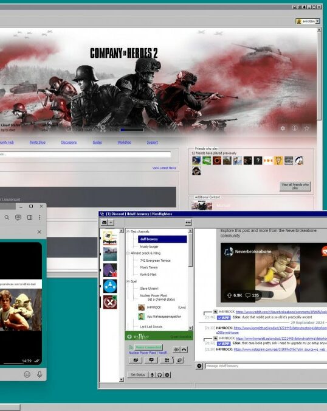Deafen audio with the headphones button in Discord

[x=160, y=375]
